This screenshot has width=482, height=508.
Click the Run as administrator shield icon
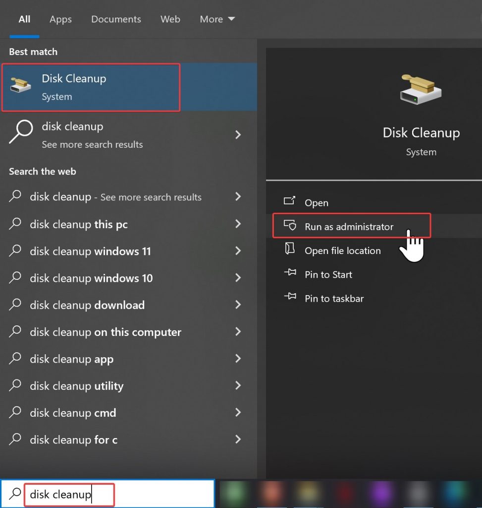[289, 226]
